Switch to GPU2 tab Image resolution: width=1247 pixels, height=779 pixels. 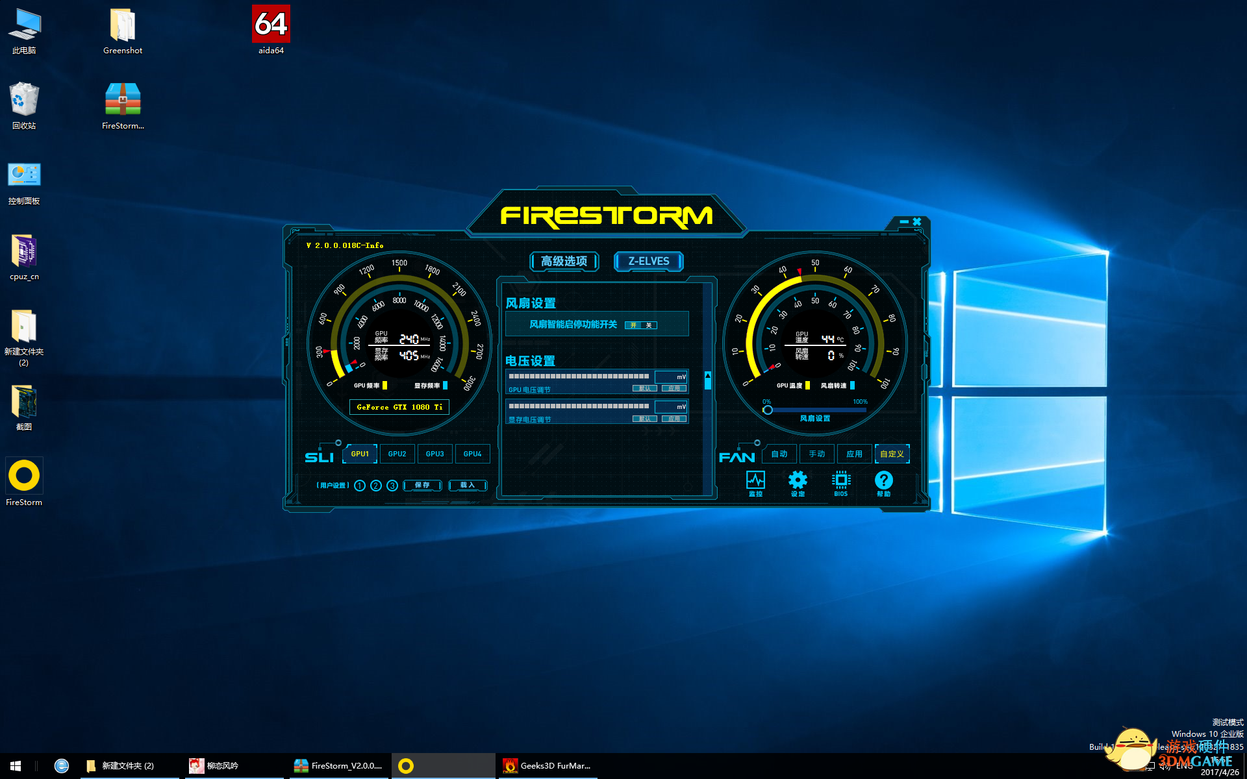(x=397, y=454)
